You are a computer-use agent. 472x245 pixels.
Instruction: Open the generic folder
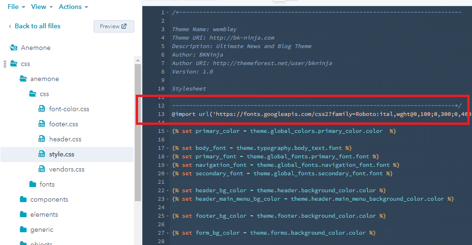42,229
